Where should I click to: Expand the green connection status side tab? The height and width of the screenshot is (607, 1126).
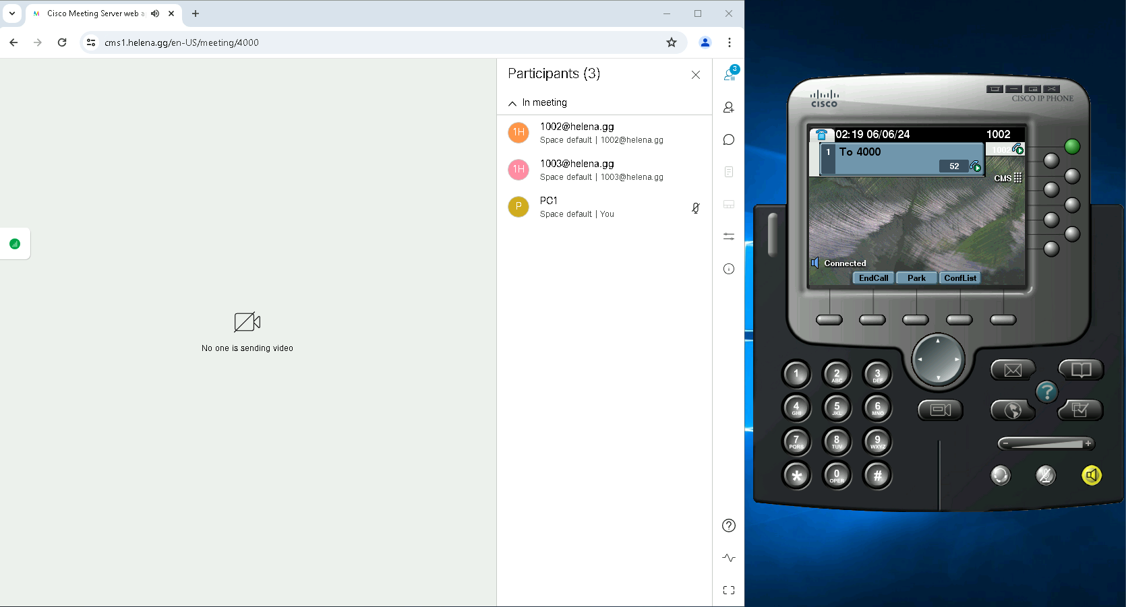(x=15, y=244)
